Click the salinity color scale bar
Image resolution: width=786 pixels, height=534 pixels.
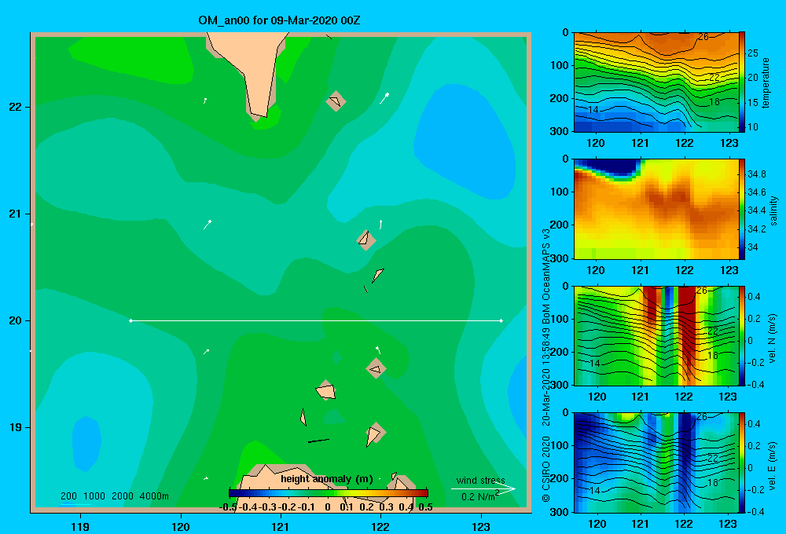[742, 209]
